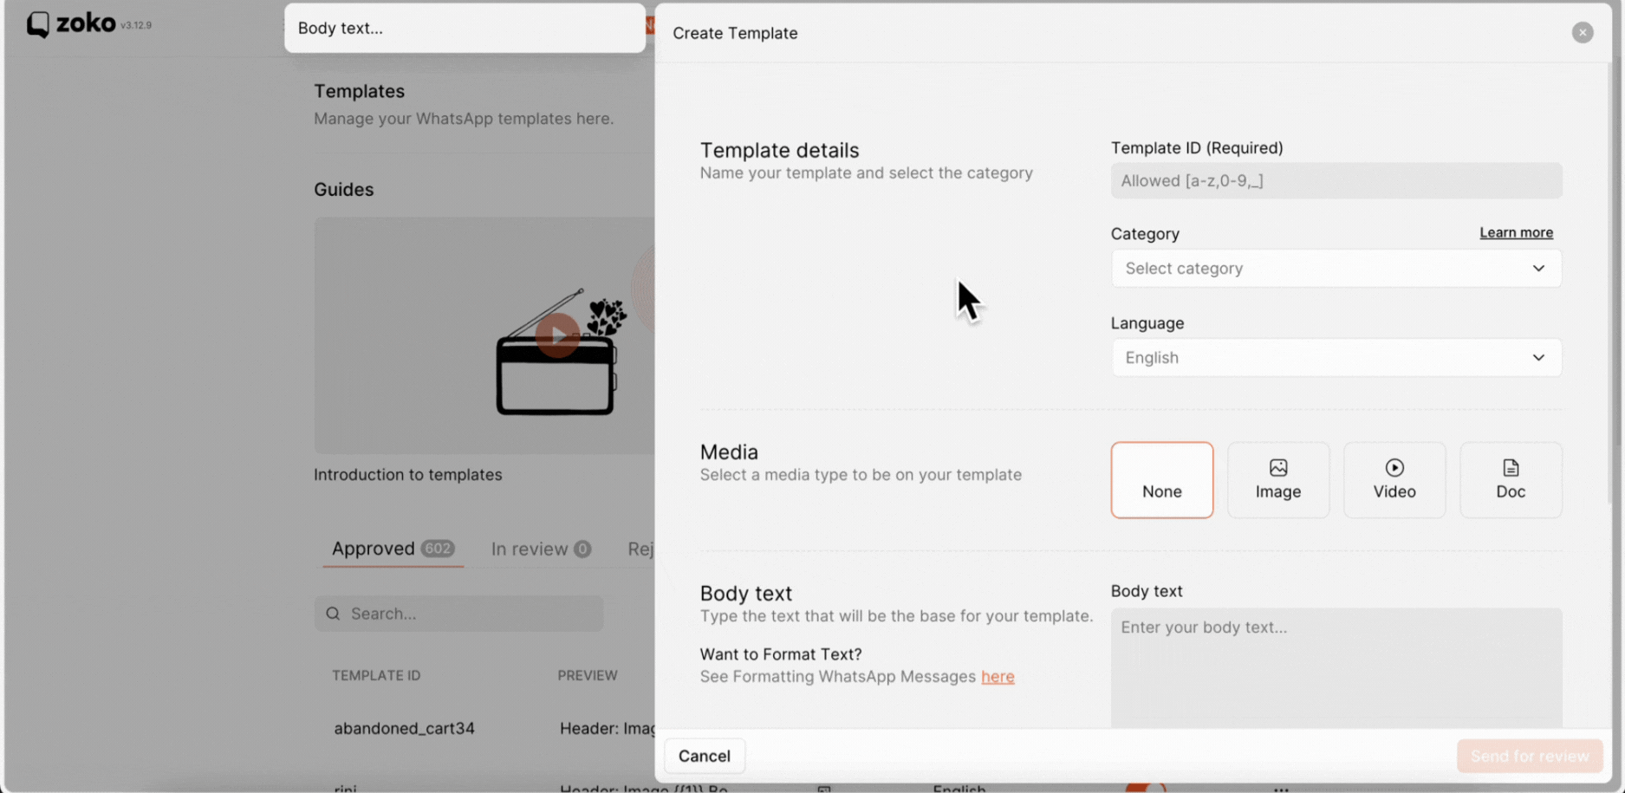
Task: Click the body text textarea
Action: tap(1336, 668)
